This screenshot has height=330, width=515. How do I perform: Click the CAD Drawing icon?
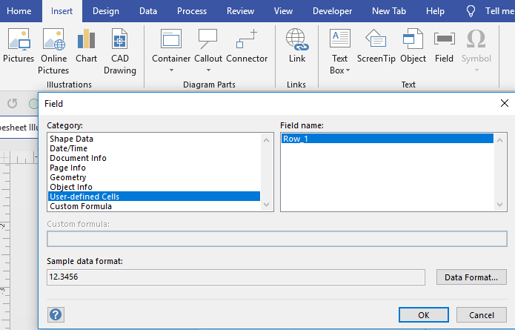[119, 50]
